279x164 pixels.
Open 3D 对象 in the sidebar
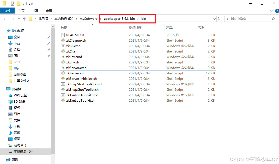[x=17, y=102]
